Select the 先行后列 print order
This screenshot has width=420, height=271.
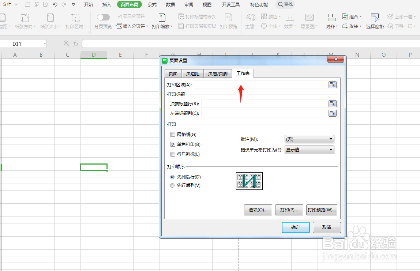(172, 185)
